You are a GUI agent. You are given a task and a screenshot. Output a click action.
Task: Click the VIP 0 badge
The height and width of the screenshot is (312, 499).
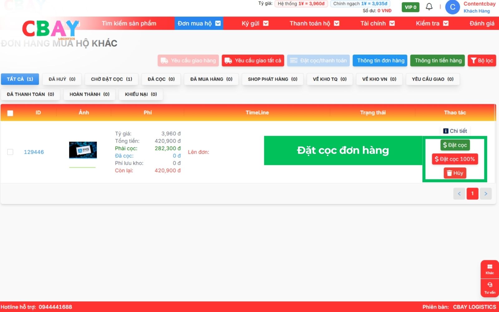[410, 7]
